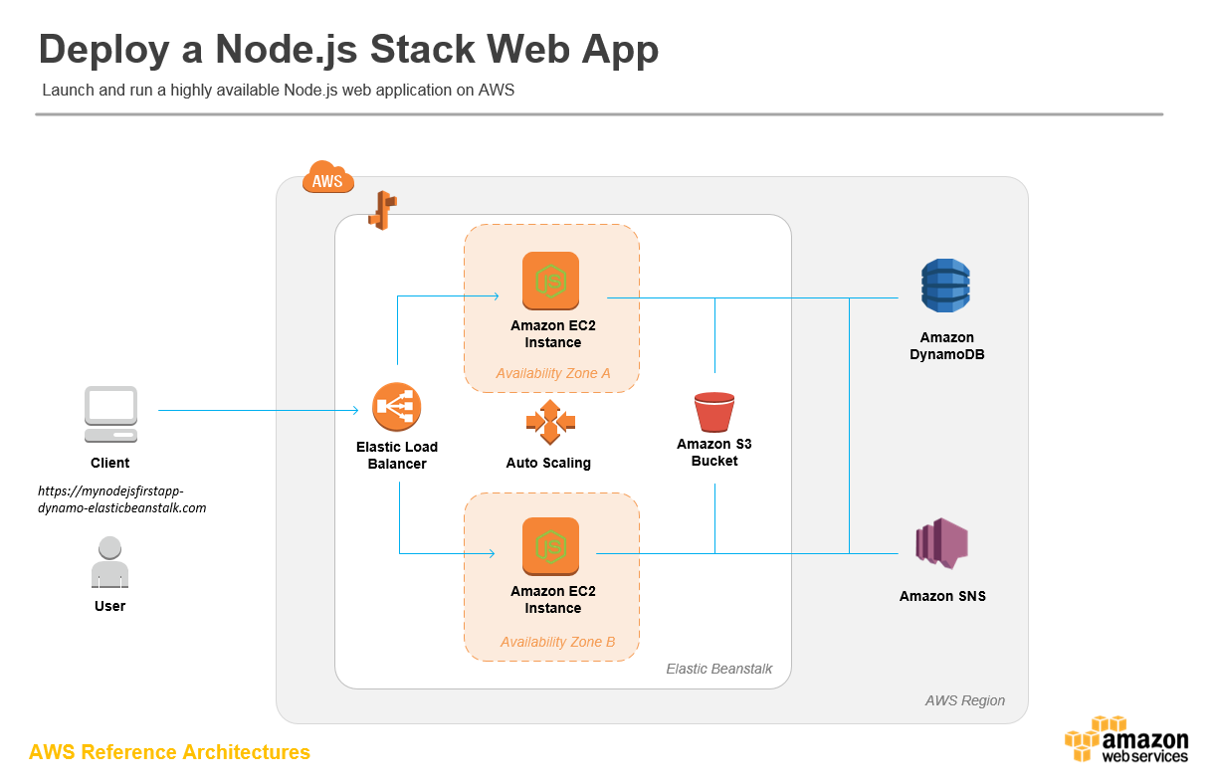
Task: Select the Amazon EC2 Instance icon in Availability Zone B
Action: [550, 546]
